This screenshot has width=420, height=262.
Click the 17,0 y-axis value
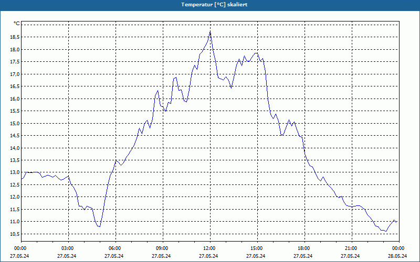pyautogui.click(x=15, y=74)
